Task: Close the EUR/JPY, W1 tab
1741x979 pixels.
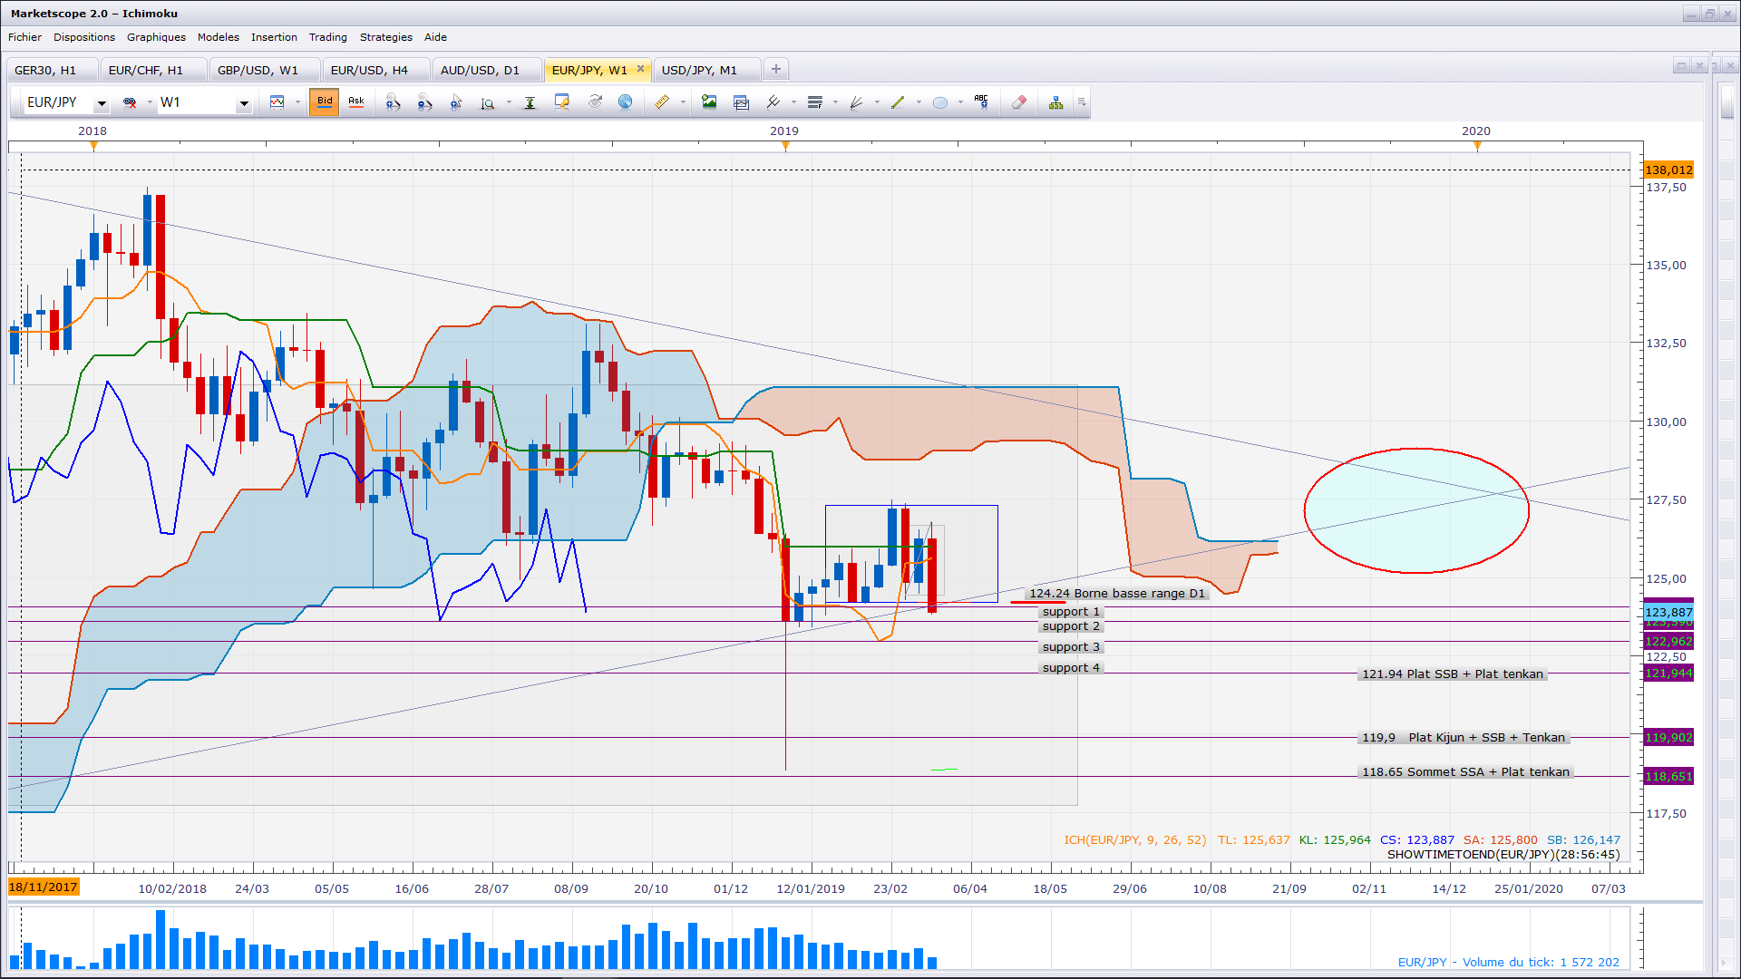Action: [640, 69]
